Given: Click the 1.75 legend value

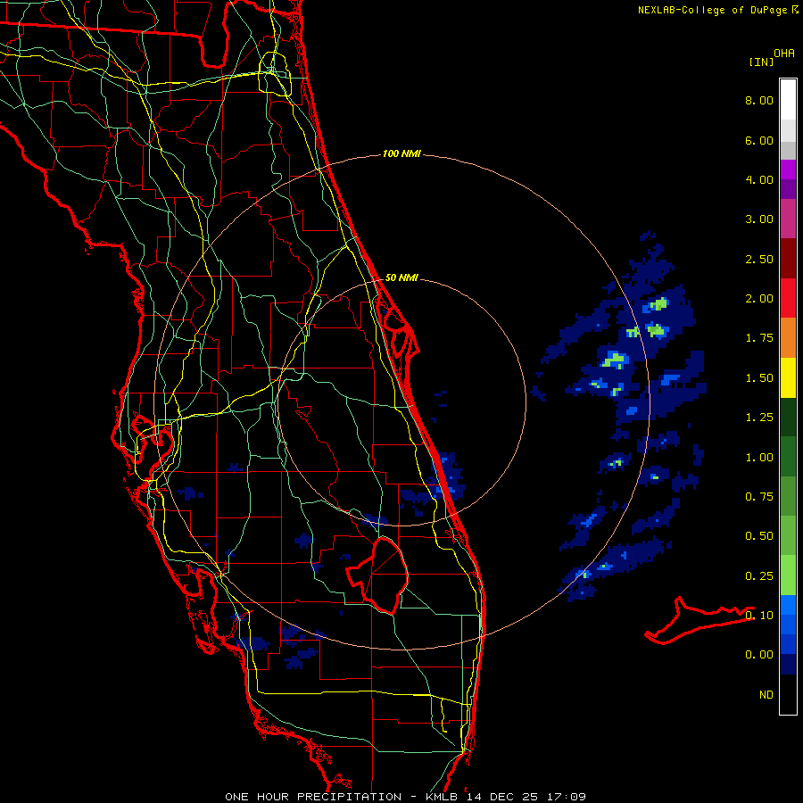Looking at the screenshot, I should point(759,338).
